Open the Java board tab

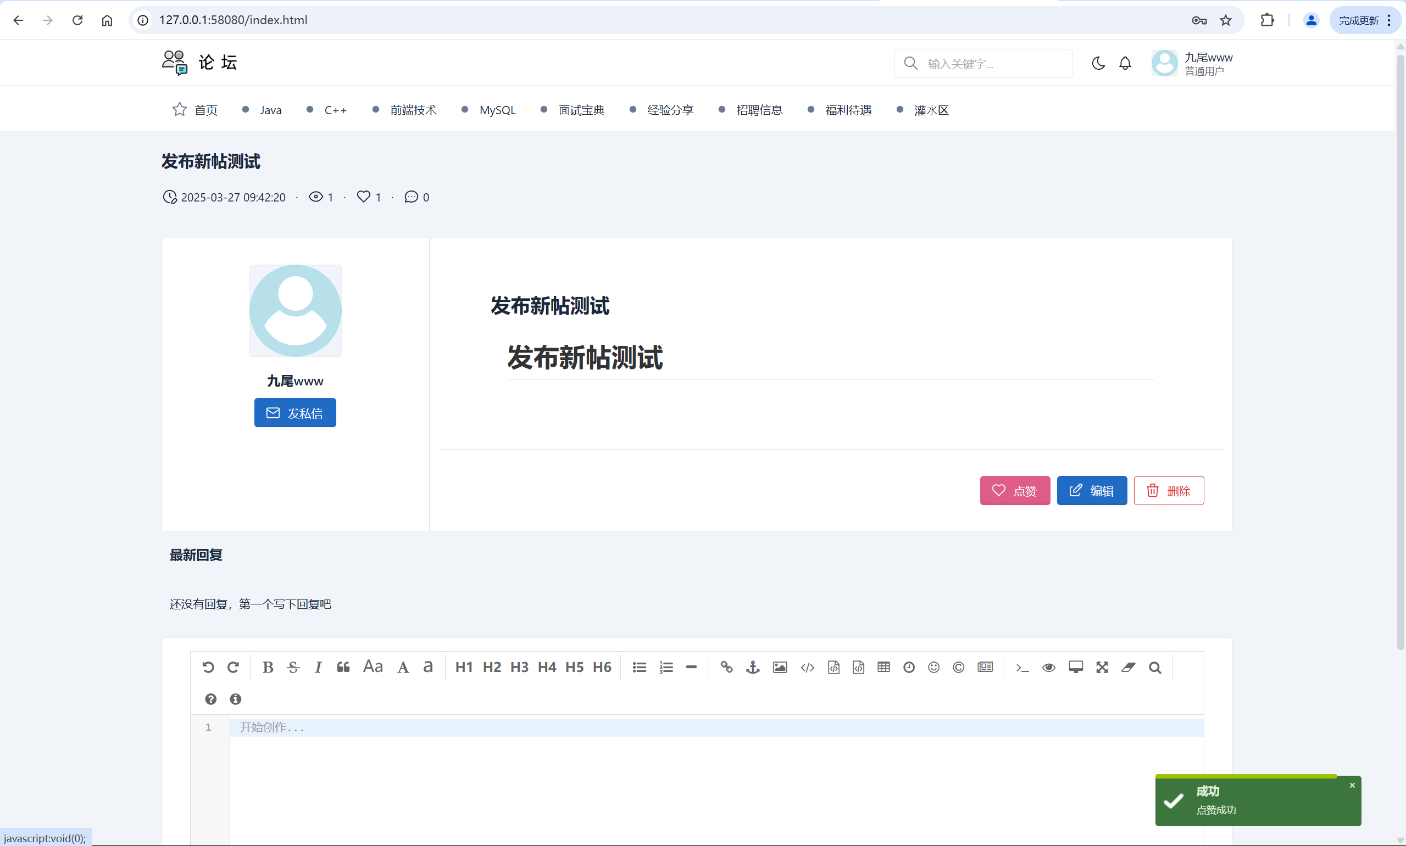coord(270,110)
